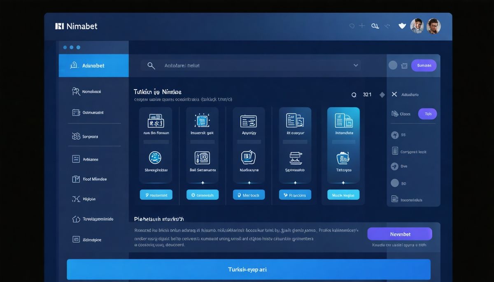The image size is (494, 282).
Task: Click the plus icon in the top bar
Action: [x=362, y=26]
